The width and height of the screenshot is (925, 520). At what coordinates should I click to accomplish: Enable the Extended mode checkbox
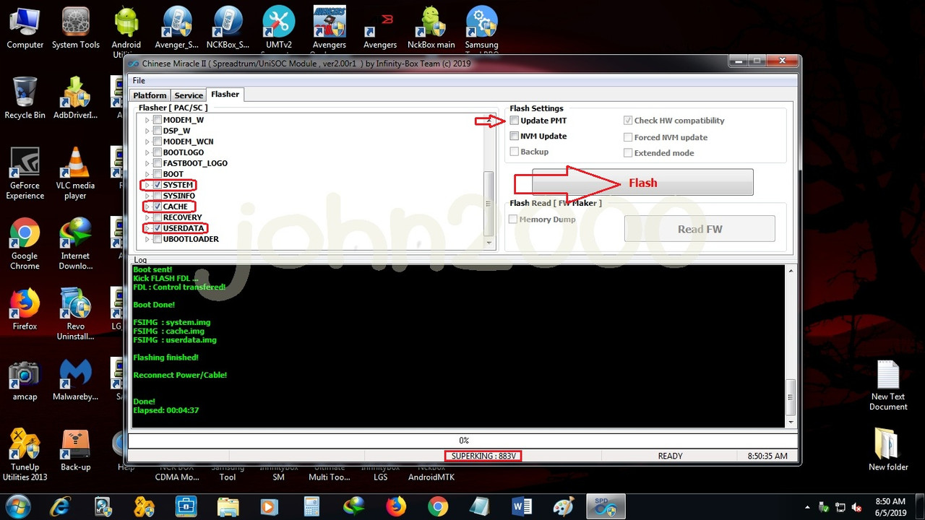point(628,153)
